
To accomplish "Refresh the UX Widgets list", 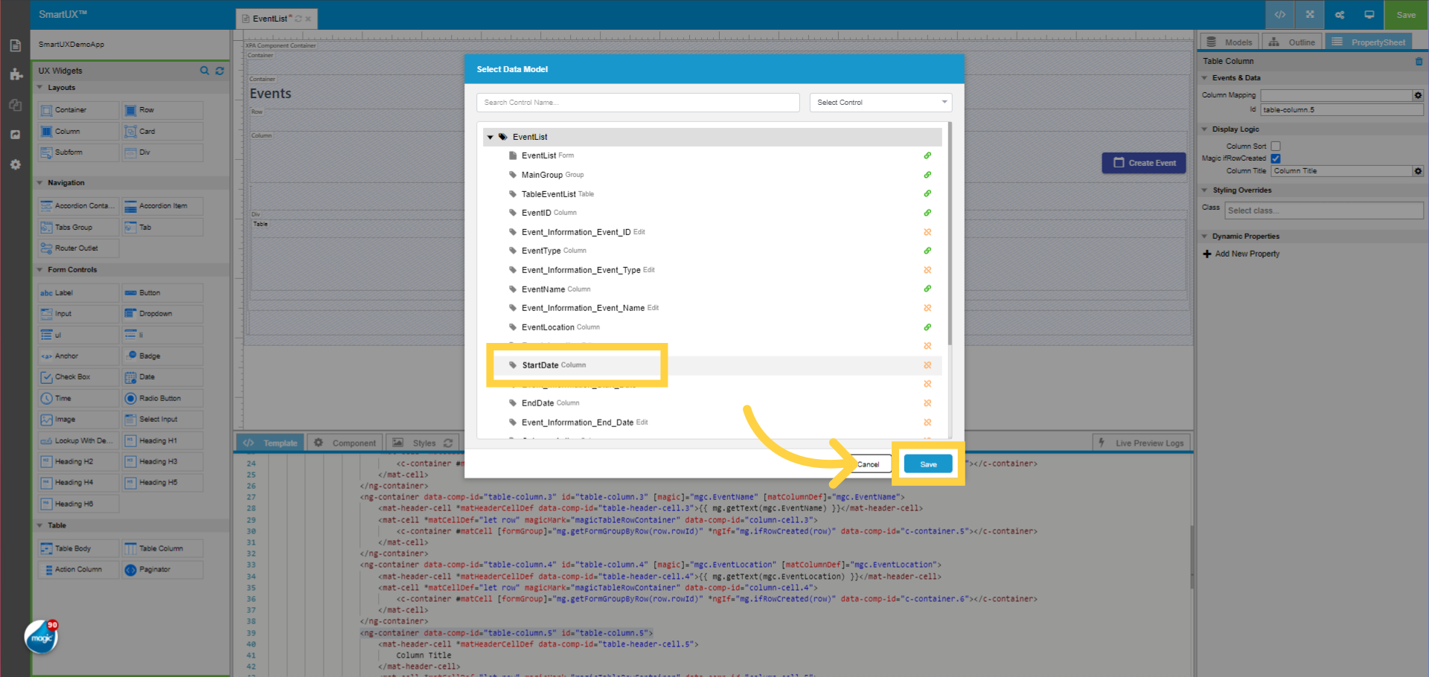I will 220,71.
